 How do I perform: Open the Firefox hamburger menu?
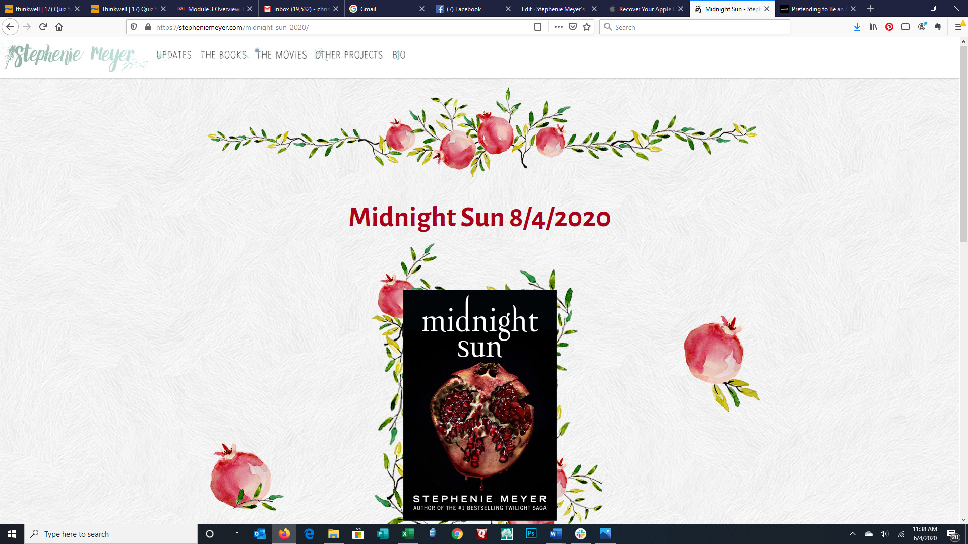pos(958,27)
